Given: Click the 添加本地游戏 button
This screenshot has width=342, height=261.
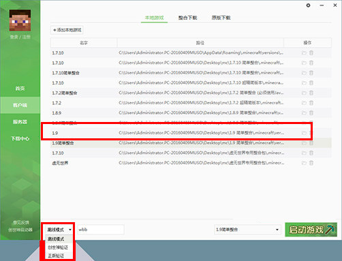Looking at the screenshot, I should [67, 30].
